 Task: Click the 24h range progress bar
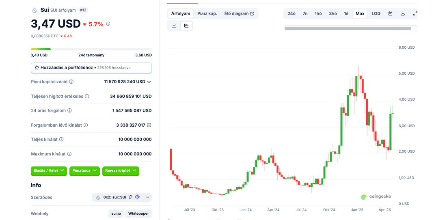[x=91, y=49]
